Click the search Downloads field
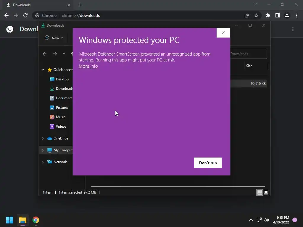303x227 pixels. 249,54
